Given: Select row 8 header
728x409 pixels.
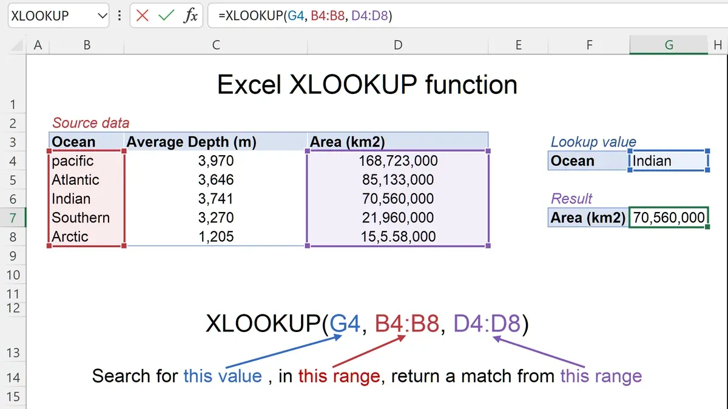Looking at the screenshot, I should (x=13, y=237).
